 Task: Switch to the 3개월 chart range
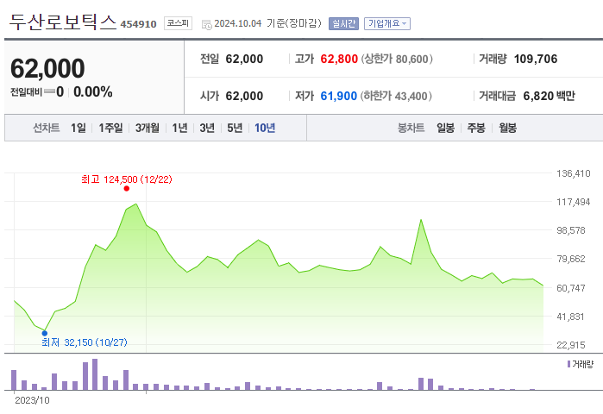(x=147, y=128)
